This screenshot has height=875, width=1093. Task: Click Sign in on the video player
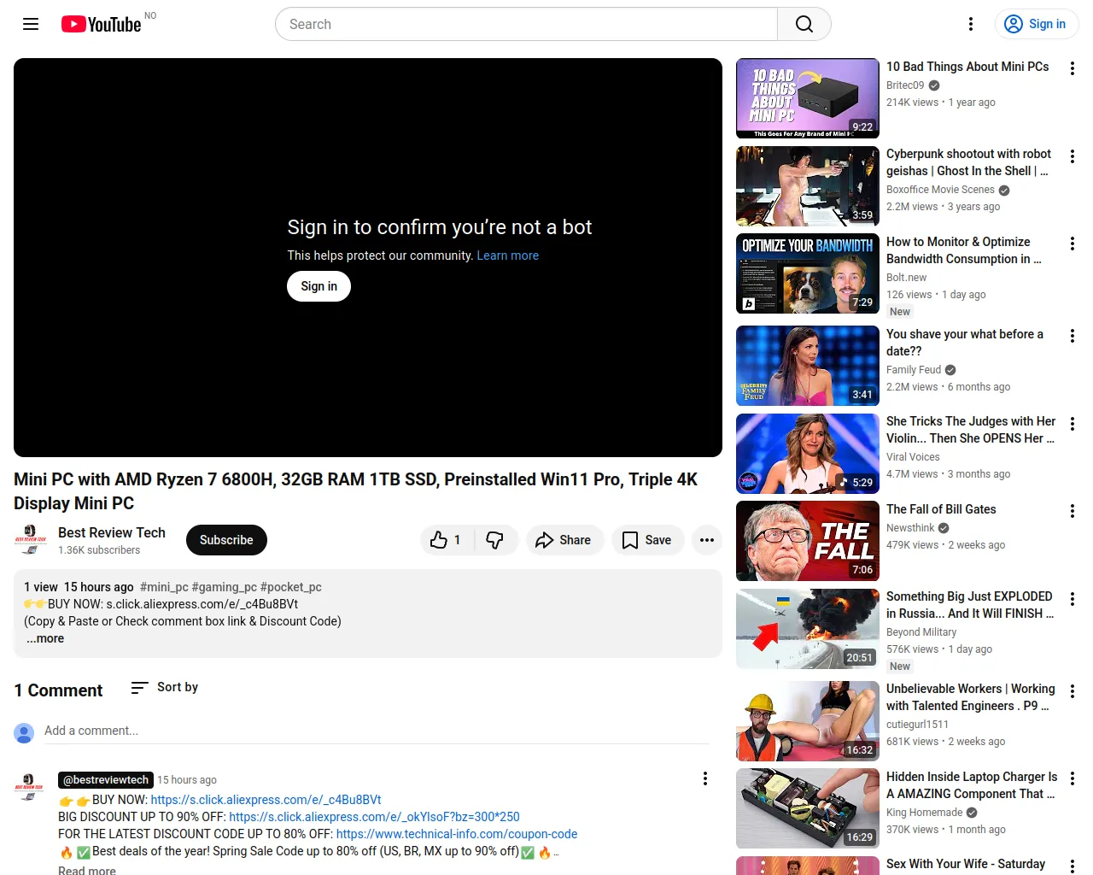tap(319, 286)
